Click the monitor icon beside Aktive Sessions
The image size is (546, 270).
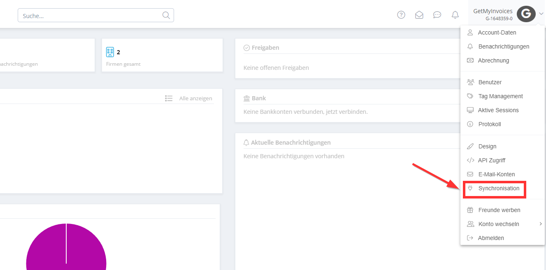point(470,110)
